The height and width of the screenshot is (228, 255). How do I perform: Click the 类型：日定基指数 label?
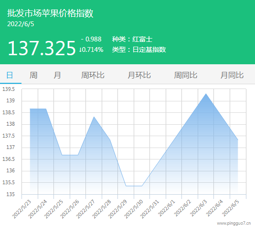(x=139, y=50)
